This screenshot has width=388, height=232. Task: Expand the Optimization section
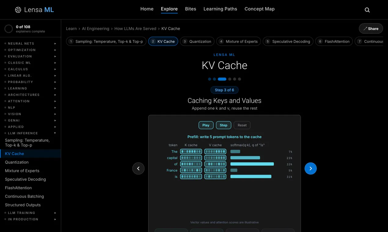(31, 50)
